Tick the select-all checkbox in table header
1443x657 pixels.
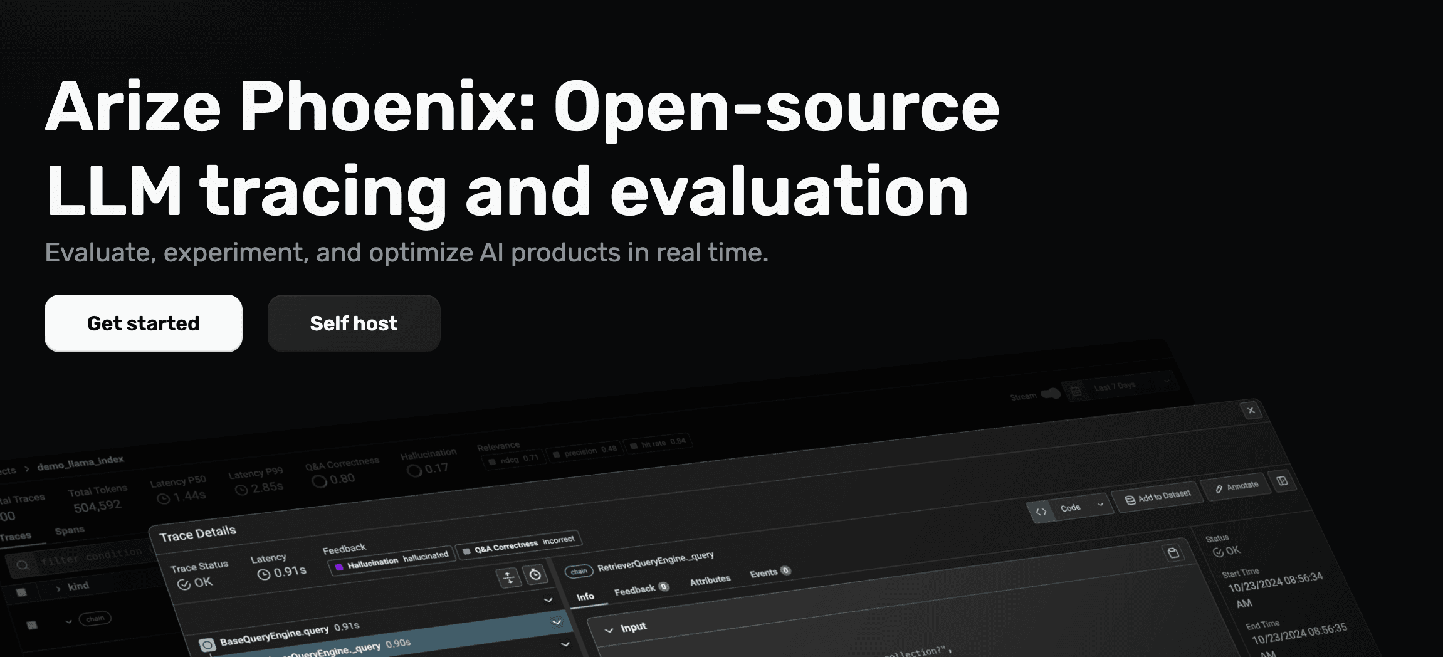[x=21, y=592]
